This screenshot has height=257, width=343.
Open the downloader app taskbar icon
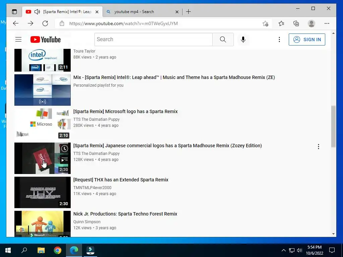[90, 250]
